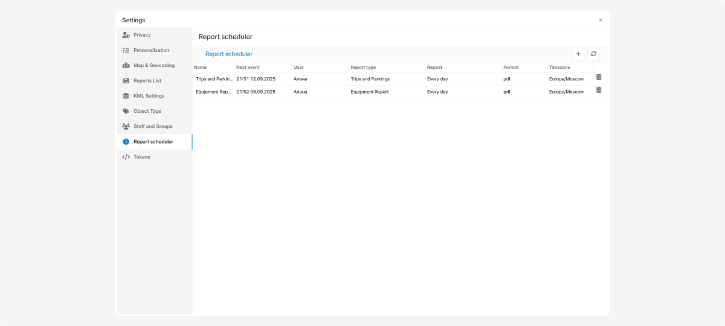Click the Map & Geocoding icon
The height and width of the screenshot is (326, 725).
point(126,65)
